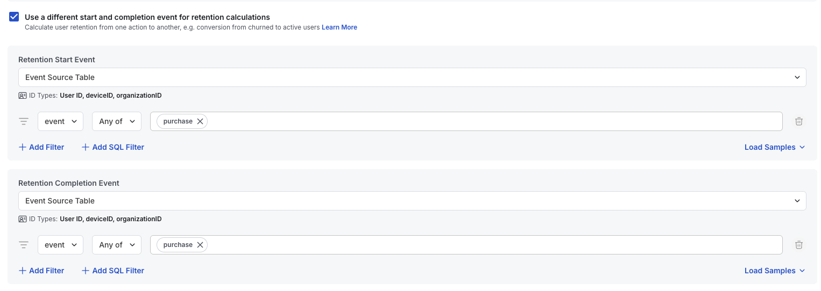Image resolution: width=821 pixels, height=291 pixels.
Task: Delete filter with trash icon in Start Event
Action: tap(799, 121)
